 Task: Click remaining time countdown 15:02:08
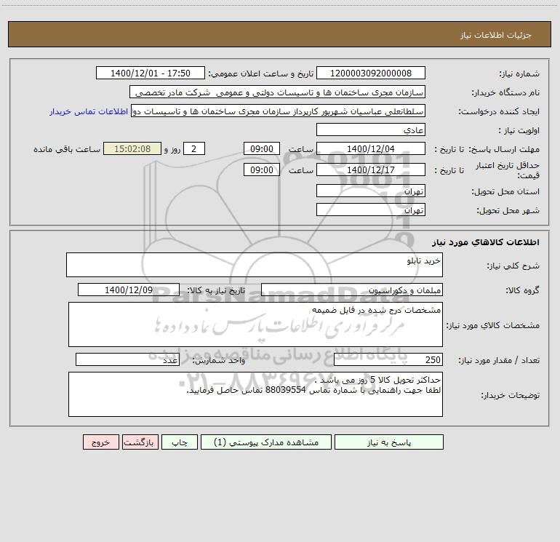point(132,148)
